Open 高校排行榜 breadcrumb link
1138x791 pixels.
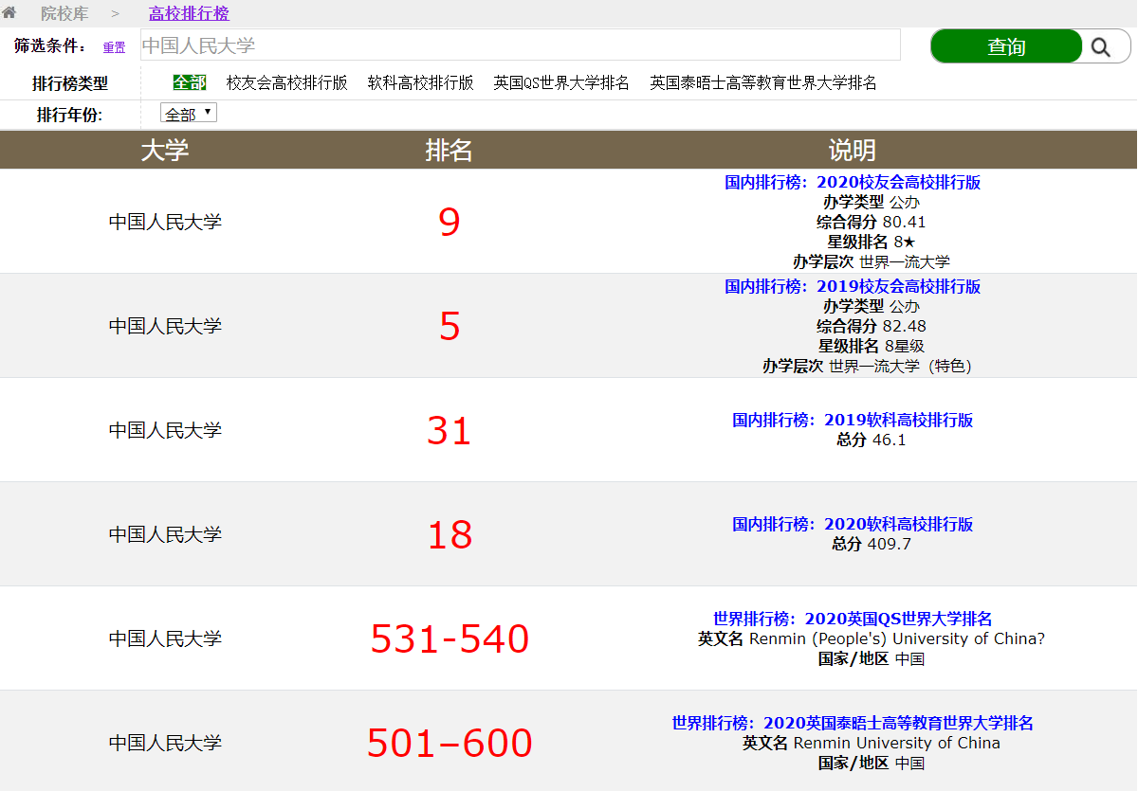point(189,13)
